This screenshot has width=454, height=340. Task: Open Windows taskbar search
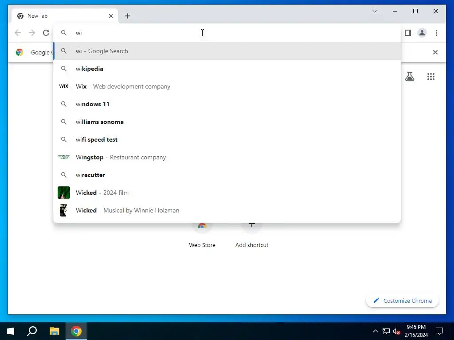point(32,331)
